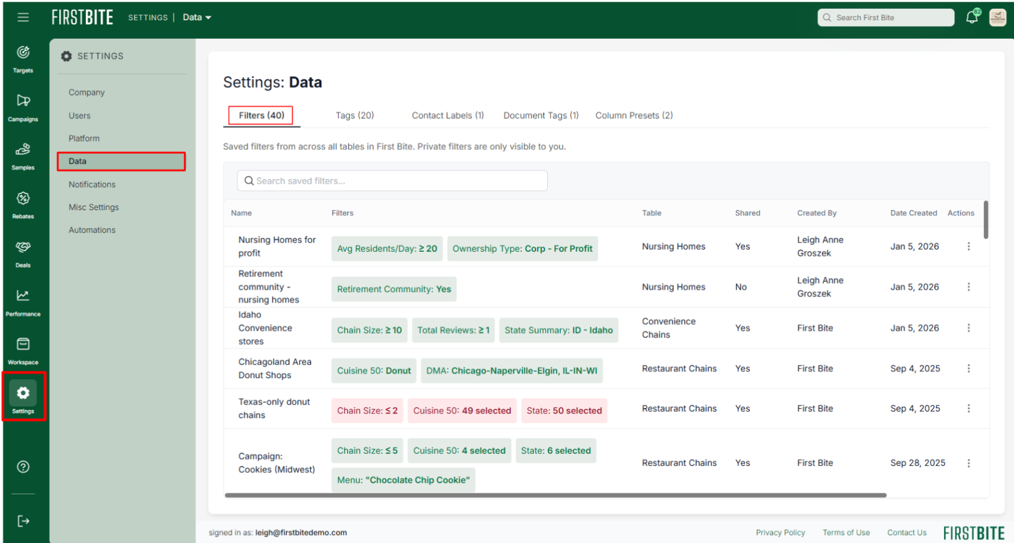Click the Name column header

pos(241,213)
